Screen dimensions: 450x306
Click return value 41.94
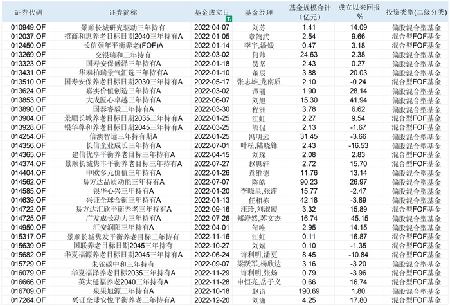coord(359,100)
